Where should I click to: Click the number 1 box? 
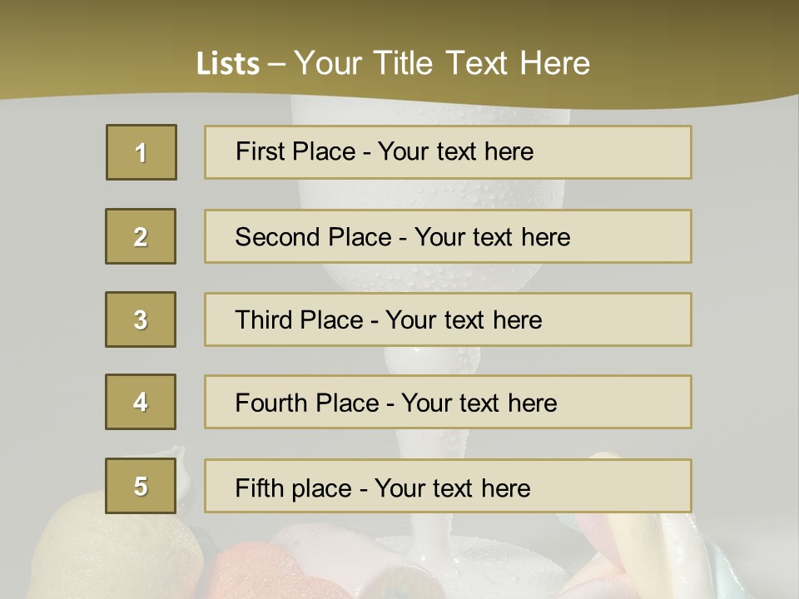click(x=141, y=152)
